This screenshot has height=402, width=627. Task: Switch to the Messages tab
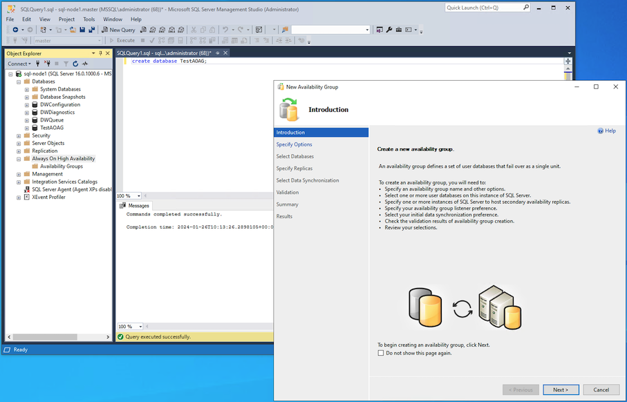134,205
